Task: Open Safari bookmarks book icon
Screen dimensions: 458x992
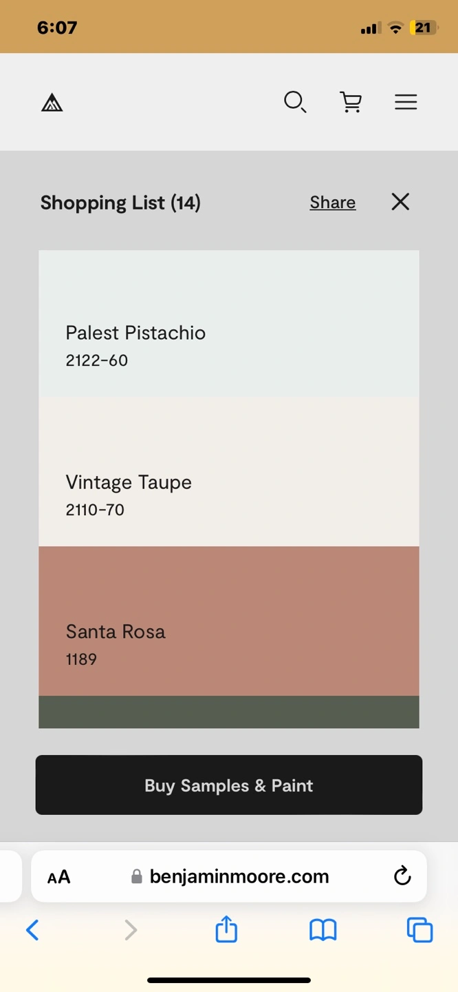Action: click(323, 931)
